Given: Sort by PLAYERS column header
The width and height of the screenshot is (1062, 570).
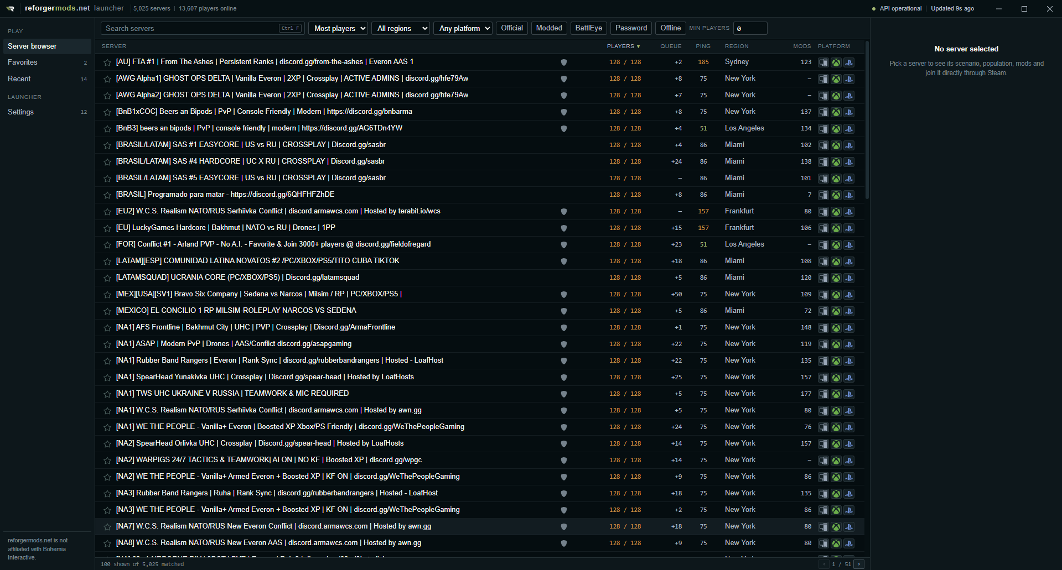Looking at the screenshot, I should pos(623,46).
